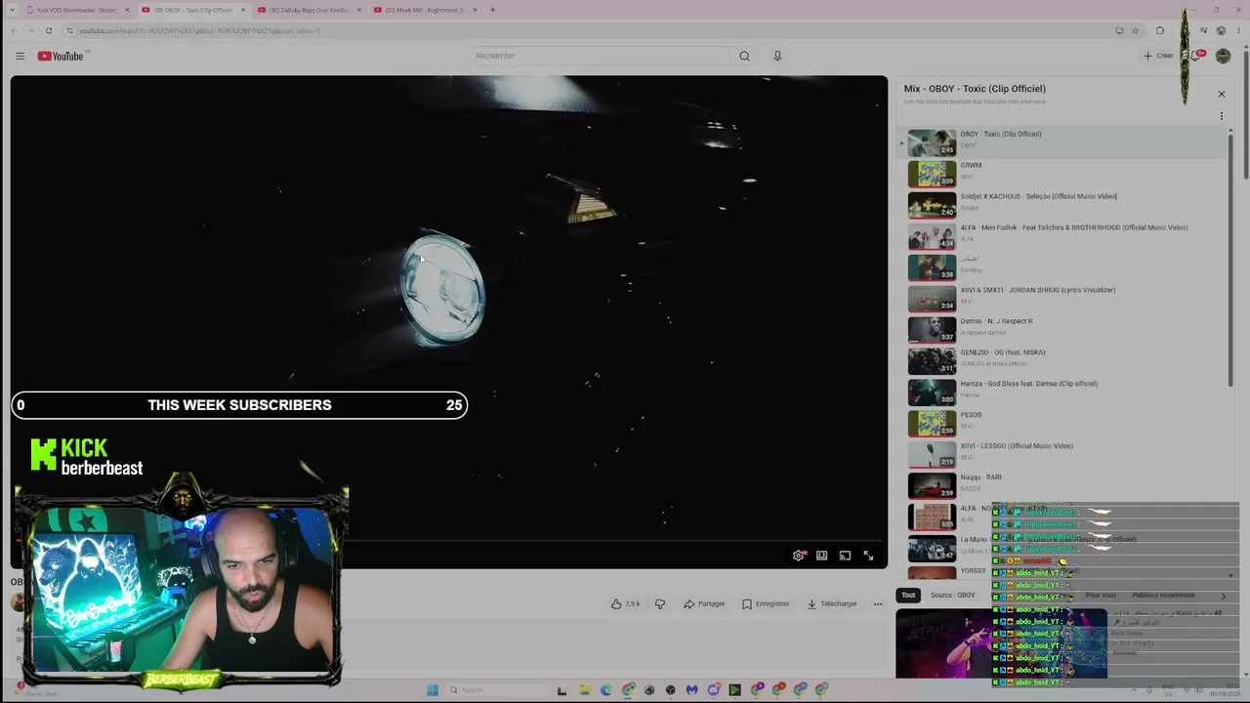Open the Mix playlist options menu

coord(1221,116)
